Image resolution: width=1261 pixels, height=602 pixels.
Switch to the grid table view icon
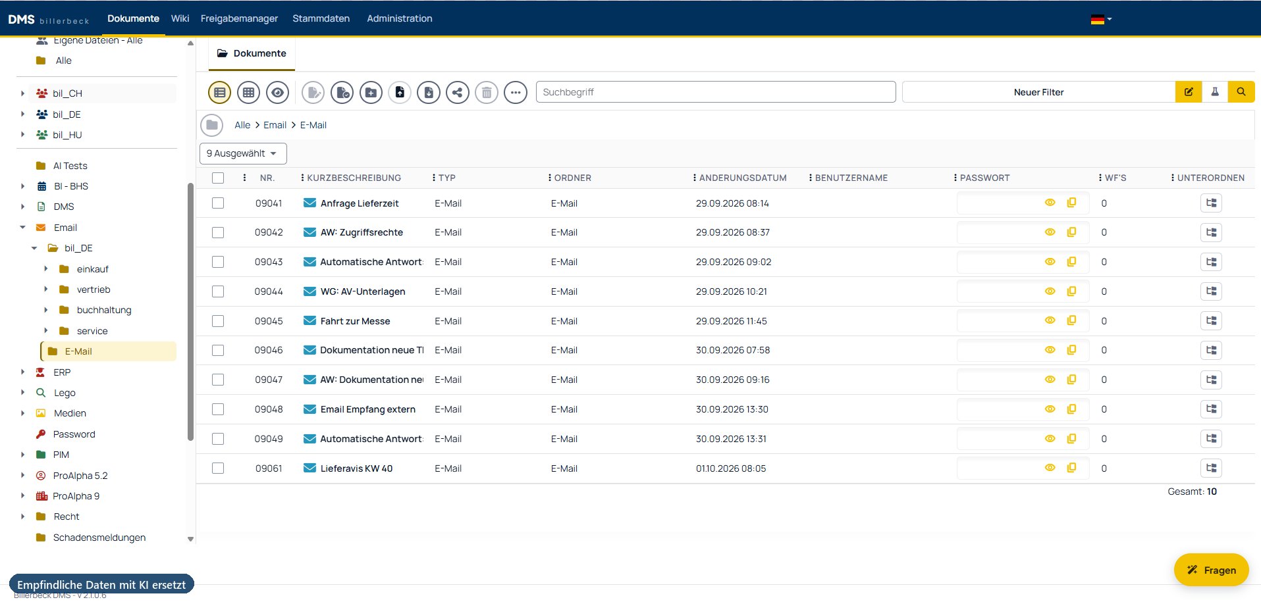tap(248, 93)
